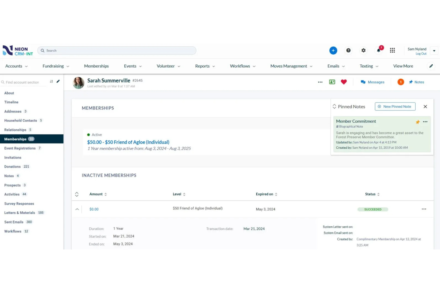View notifications via the bell icon
The width and height of the screenshot is (440, 293).
(378, 50)
